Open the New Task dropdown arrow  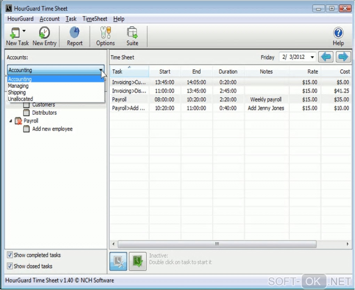pyautogui.click(x=24, y=31)
